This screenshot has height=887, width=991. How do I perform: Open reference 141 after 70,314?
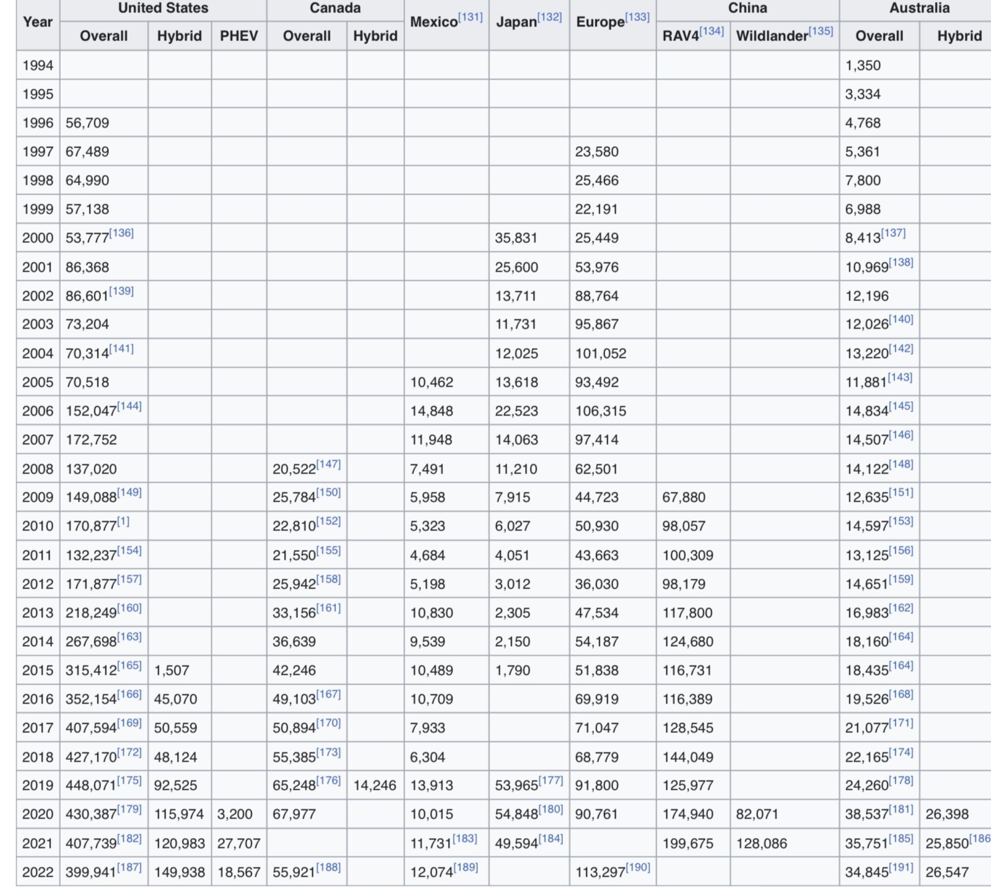pos(121,348)
